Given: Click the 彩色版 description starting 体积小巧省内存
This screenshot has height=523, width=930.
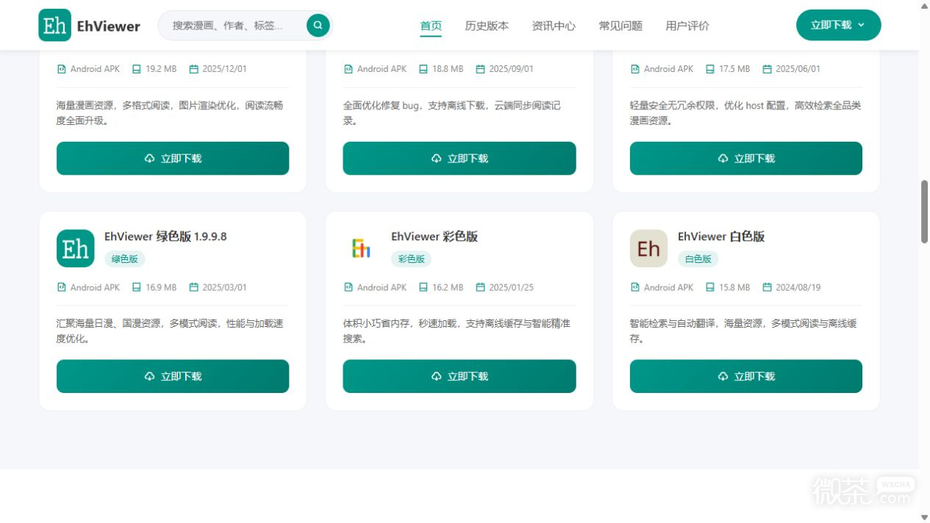Looking at the screenshot, I should (x=457, y=331).
